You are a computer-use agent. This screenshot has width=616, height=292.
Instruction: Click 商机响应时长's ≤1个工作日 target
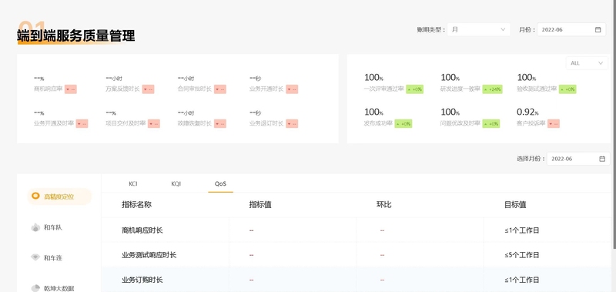(x=522, y=230)
